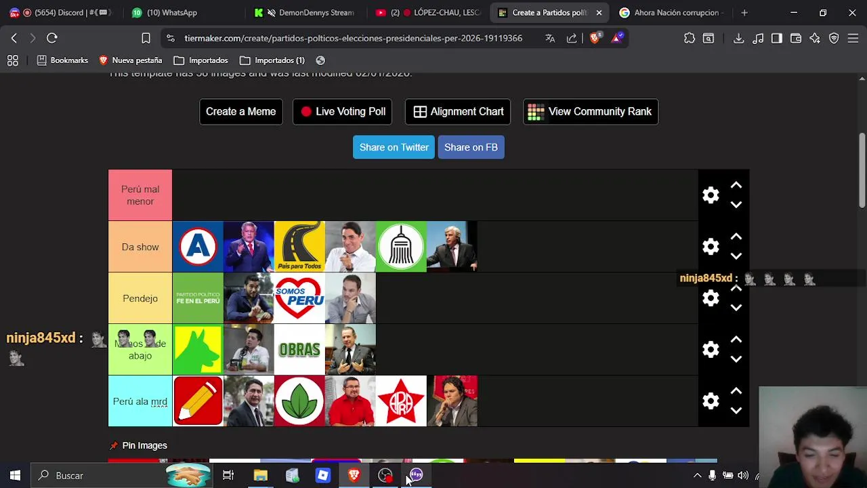This screenshot has height=488, width=867.
Task: Open Brave Wallet icon
Action: [x=796, y=38]
